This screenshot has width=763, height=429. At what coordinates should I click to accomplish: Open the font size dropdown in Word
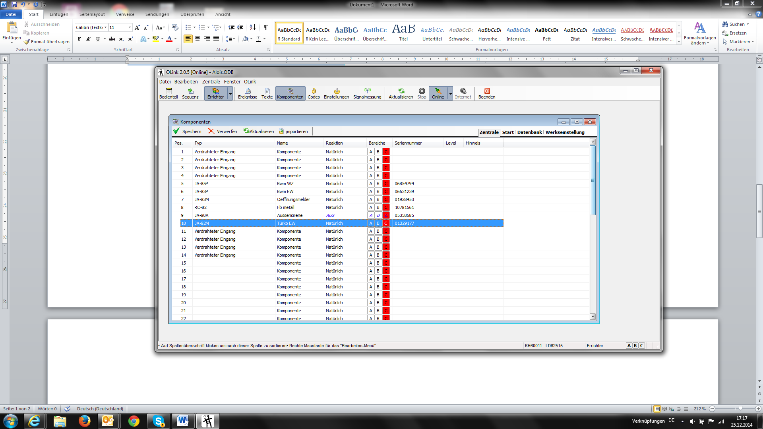[130, 27]
